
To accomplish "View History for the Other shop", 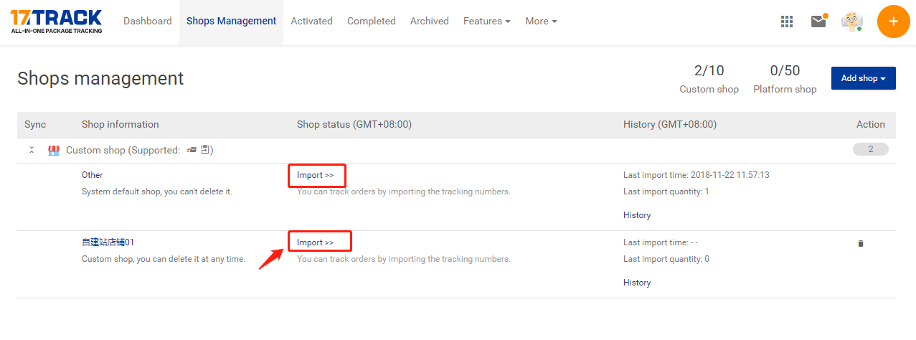I will point(637,215).
